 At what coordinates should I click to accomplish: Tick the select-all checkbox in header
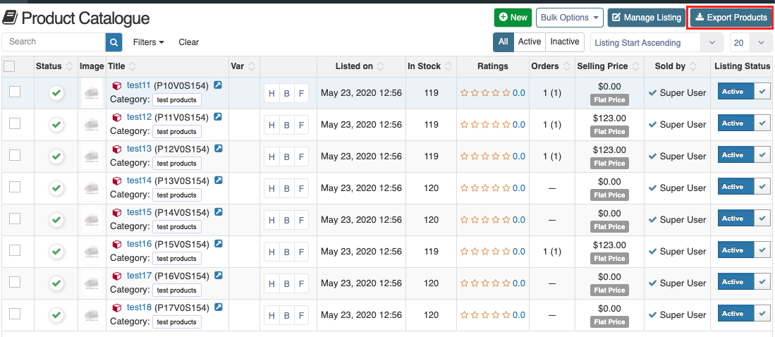point(9,66)
